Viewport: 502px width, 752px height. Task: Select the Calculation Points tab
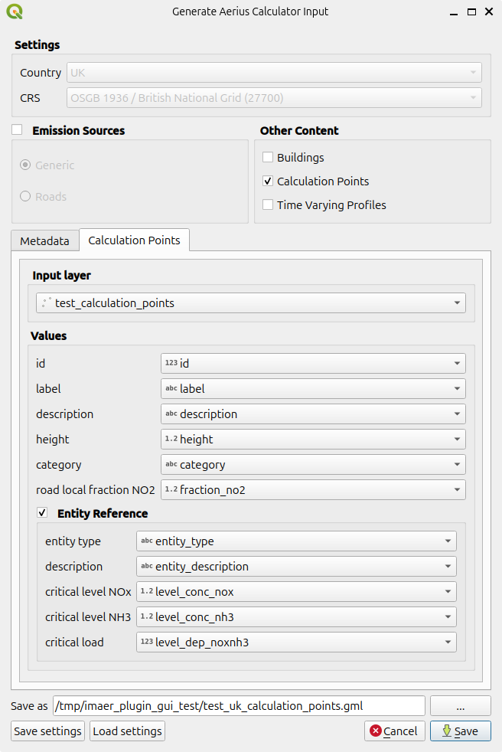point(134,240)
